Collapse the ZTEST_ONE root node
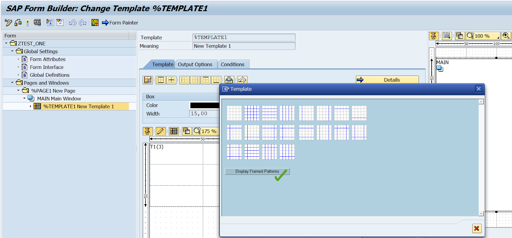Viewport: 512px width, 238px height. pyautogui.click(x=6, y=43)
